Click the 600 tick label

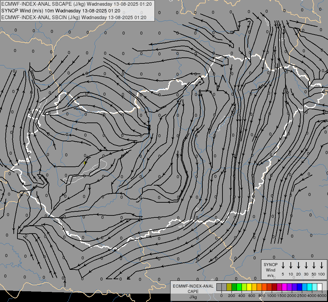click(252, 296)
